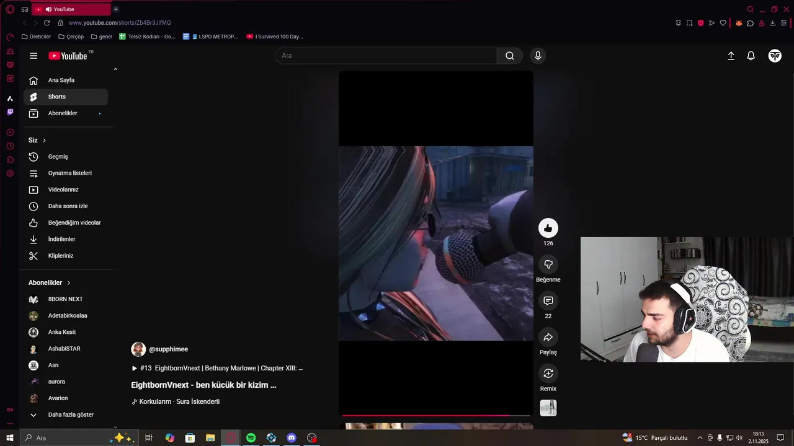Screen dimensions: 794x446
Task: Pause the playing Short video
Action: coord(436,243)
